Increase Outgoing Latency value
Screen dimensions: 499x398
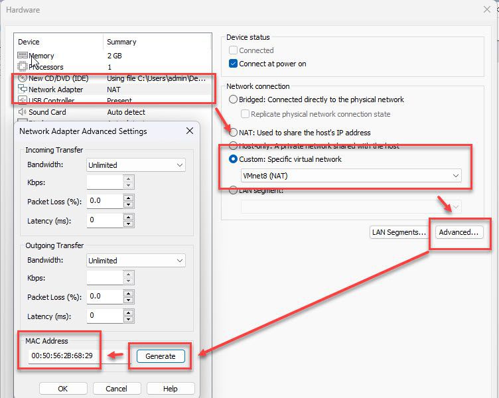(129, 312)
